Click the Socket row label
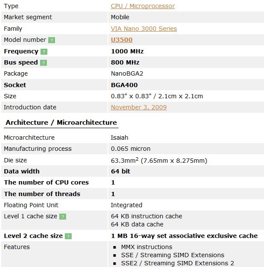 click(x=15, y=85)
